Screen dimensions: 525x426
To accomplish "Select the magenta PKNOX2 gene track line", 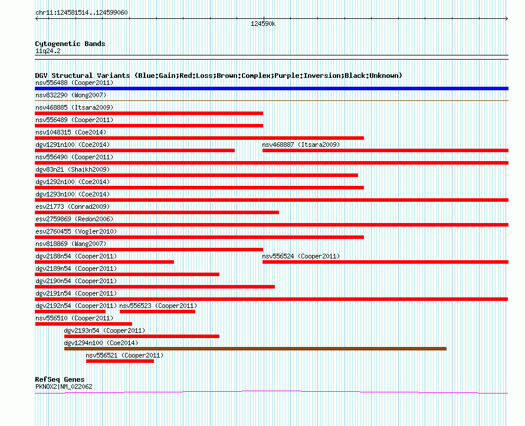I will (x=271, y=392).
